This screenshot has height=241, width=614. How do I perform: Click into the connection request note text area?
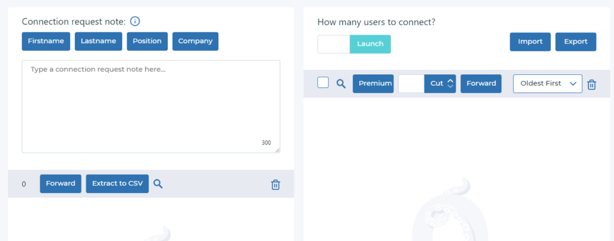tap(151, 106)
